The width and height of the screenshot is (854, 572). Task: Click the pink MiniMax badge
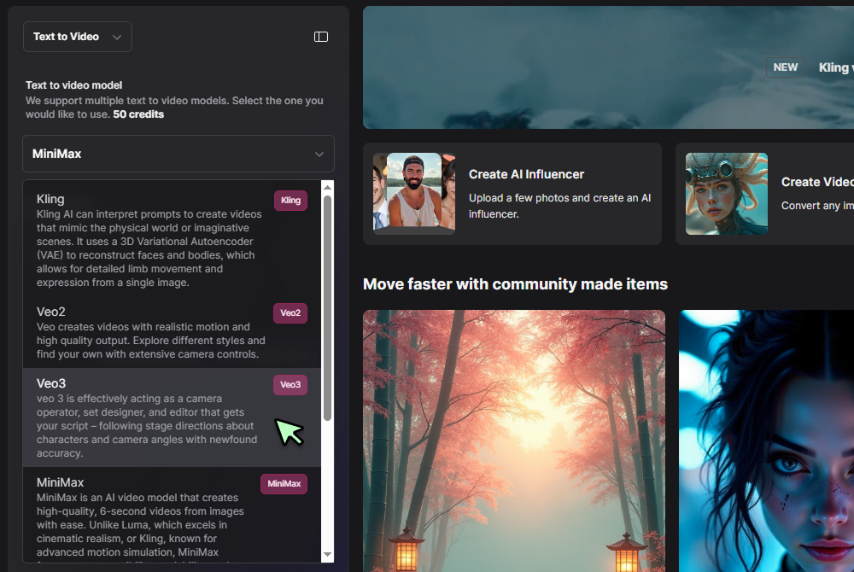(x=284, y=484)
